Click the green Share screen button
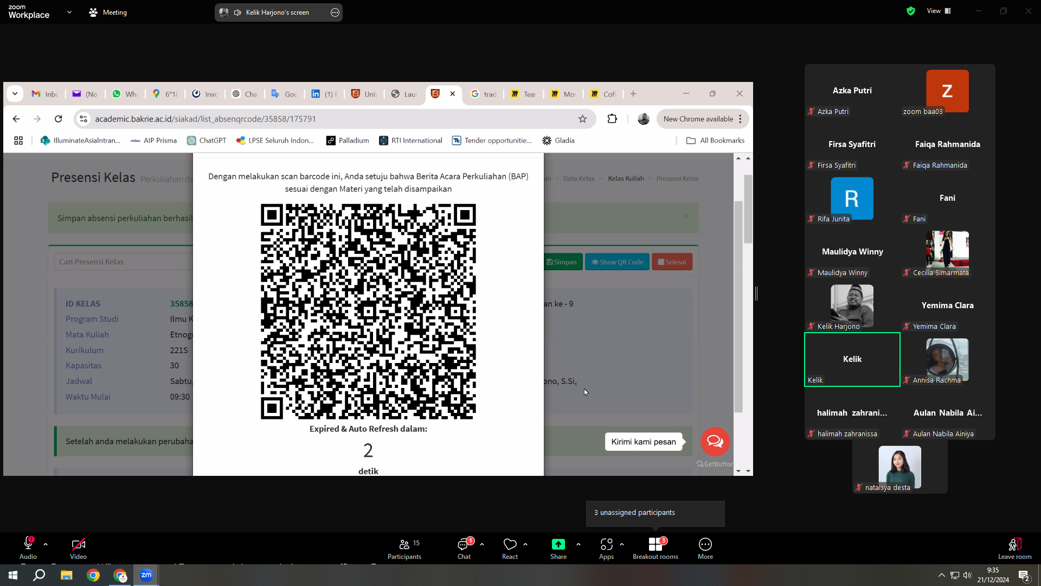This screenshot has width=1041, height=586. click(x=558, y=548)
